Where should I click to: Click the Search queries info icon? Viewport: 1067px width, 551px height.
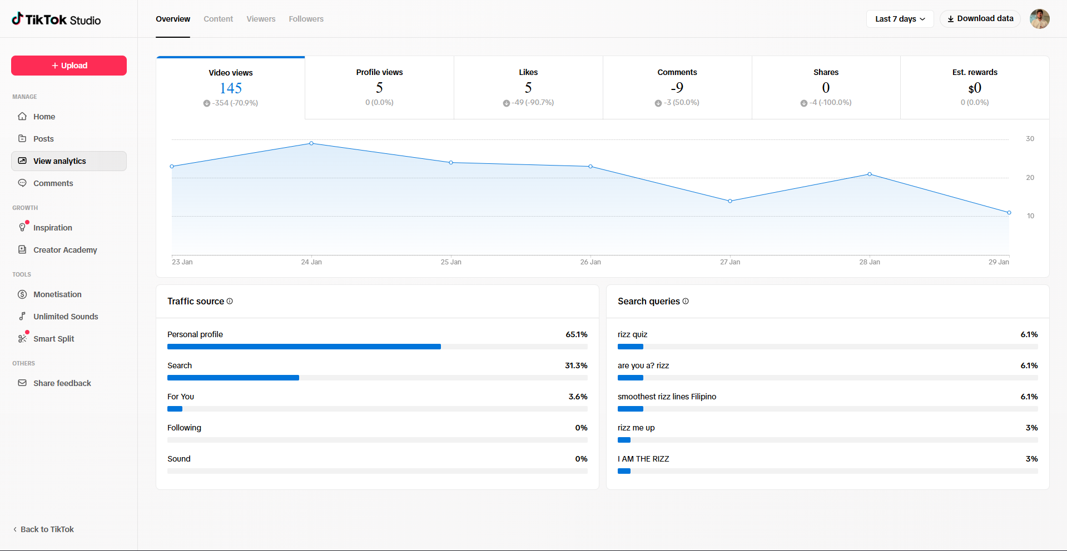[x=686, y=301]
